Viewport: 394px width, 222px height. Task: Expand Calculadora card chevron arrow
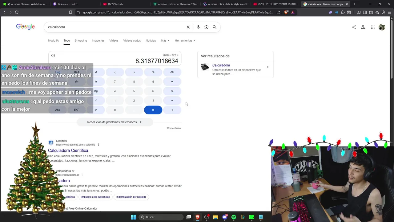(x=267, y=67)
